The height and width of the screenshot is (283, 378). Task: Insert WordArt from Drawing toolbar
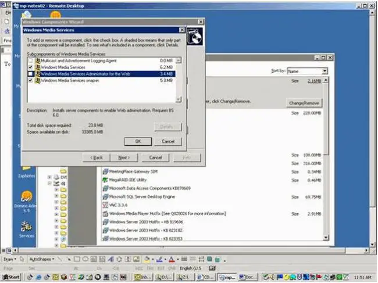(110, 259)
